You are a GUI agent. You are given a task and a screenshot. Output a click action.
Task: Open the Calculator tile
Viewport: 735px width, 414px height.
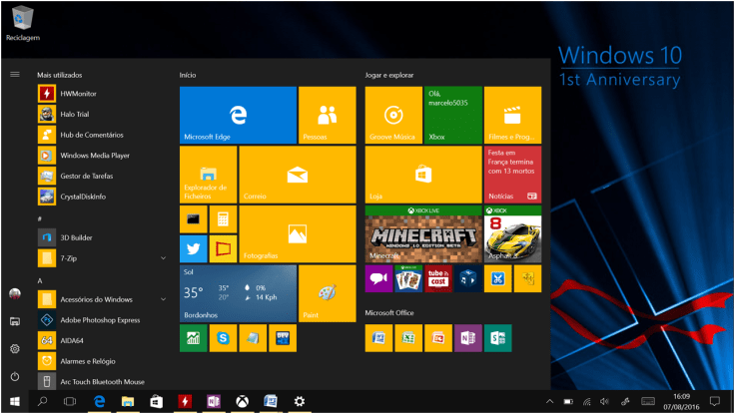click(223, 218)
